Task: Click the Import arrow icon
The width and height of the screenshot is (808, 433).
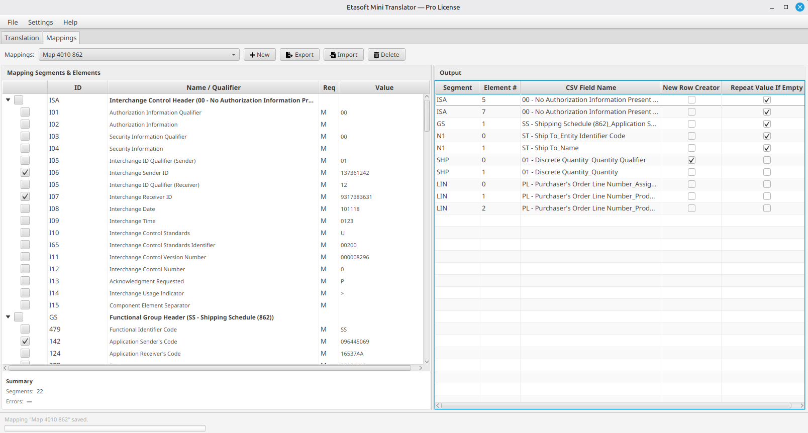Action: (x=333, y=55)
